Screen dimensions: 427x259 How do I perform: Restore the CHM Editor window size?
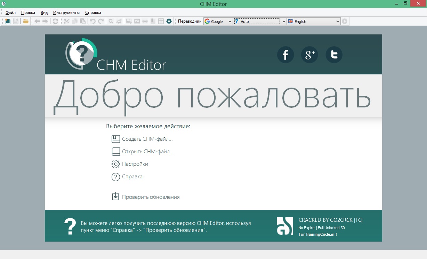[405, 3]
